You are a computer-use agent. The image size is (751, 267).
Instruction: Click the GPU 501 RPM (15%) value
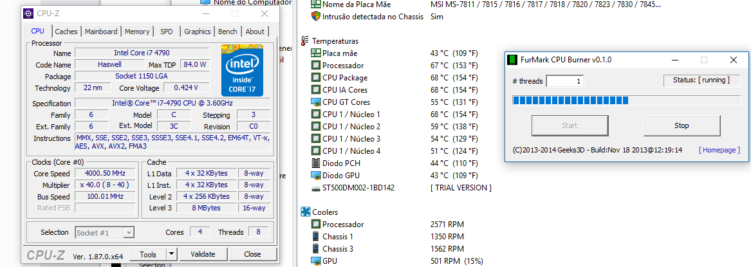coord(457,261)
